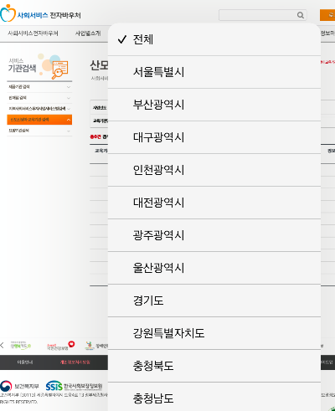335x411 pixels.
Task: Open 이용안내 footer link
Action: click(25, 362)
